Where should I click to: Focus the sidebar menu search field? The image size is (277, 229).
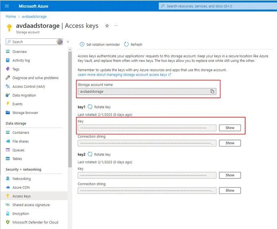pos(34,42)
